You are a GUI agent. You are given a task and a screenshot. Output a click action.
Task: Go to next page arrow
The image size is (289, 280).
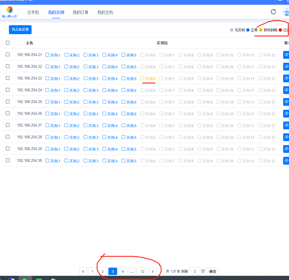(153, 271)
